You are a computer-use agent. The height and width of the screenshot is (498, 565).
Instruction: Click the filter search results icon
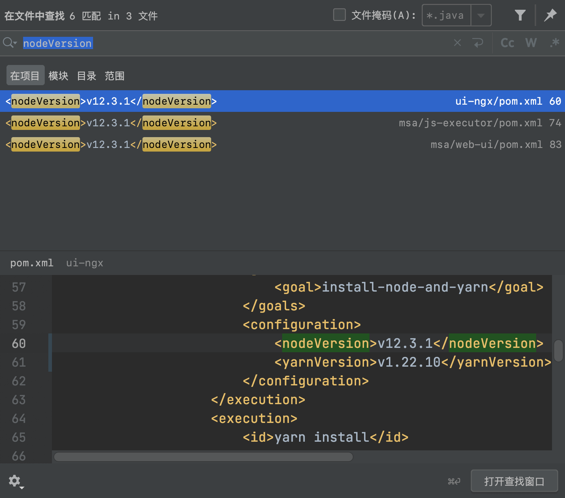tap(520, 15)
